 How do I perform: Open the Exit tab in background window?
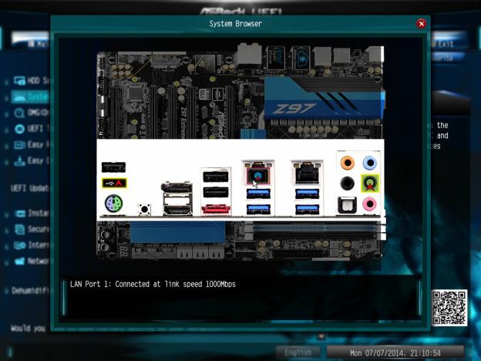(x=449, y=43)
